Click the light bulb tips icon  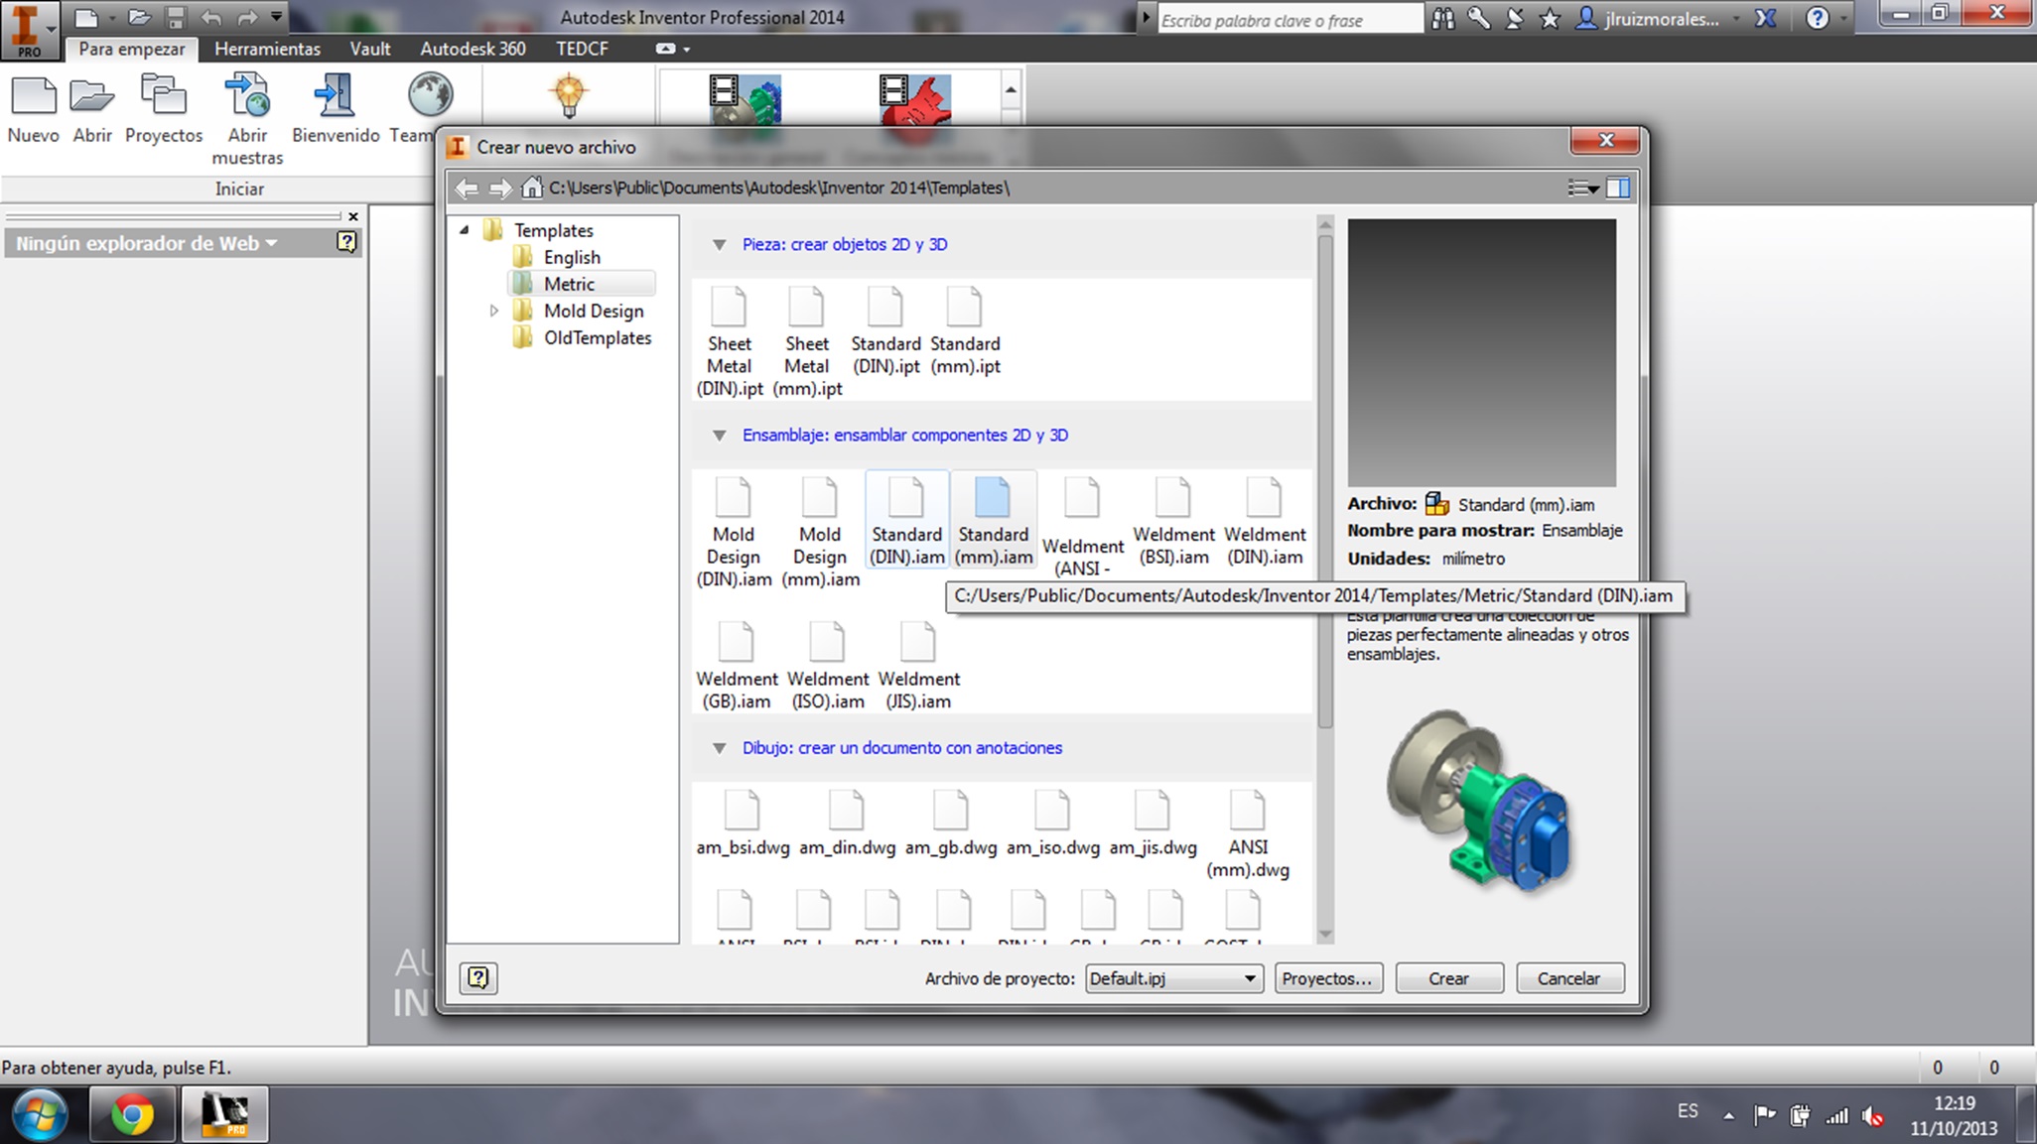click(569, 97)
